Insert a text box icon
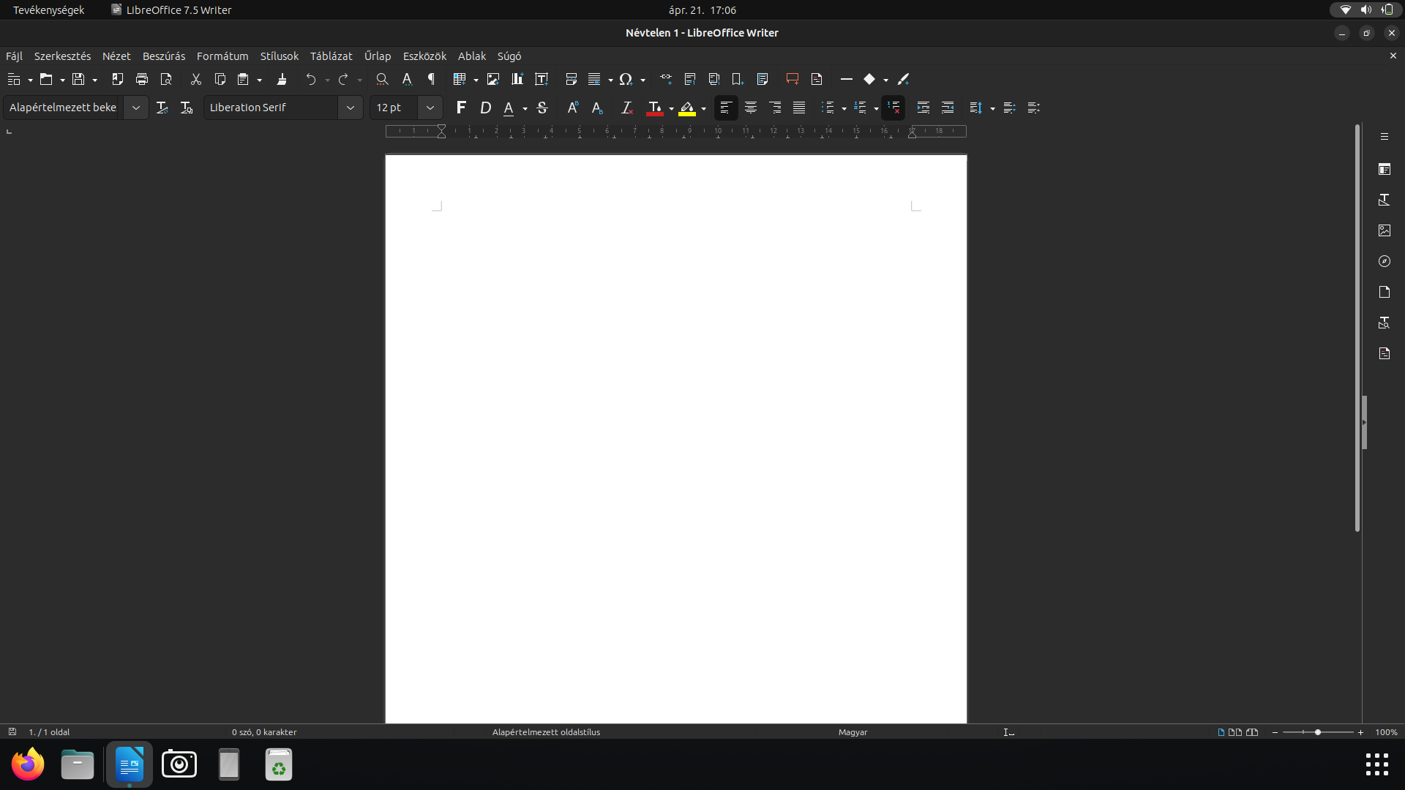 pos(542,79)
